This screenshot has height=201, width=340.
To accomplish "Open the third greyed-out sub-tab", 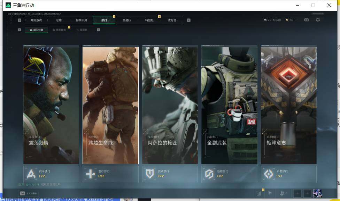I will click(x=82, y=30).
